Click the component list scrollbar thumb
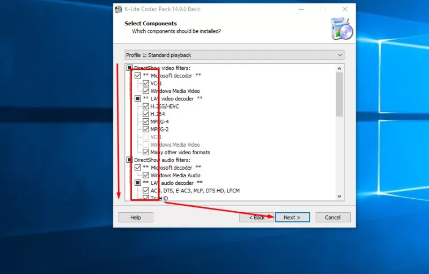The width and height of the screenshot is (429, 274). pyautogui.click(x=339, y=95)
